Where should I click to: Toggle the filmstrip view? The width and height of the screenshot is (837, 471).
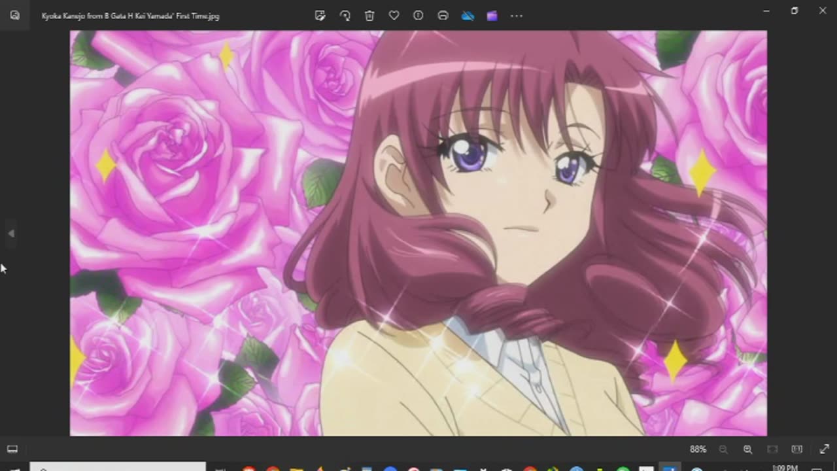[x=12, y=449]
